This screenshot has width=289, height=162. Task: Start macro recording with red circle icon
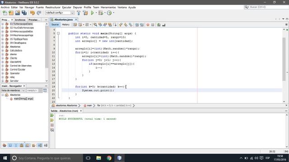point(148,25)
